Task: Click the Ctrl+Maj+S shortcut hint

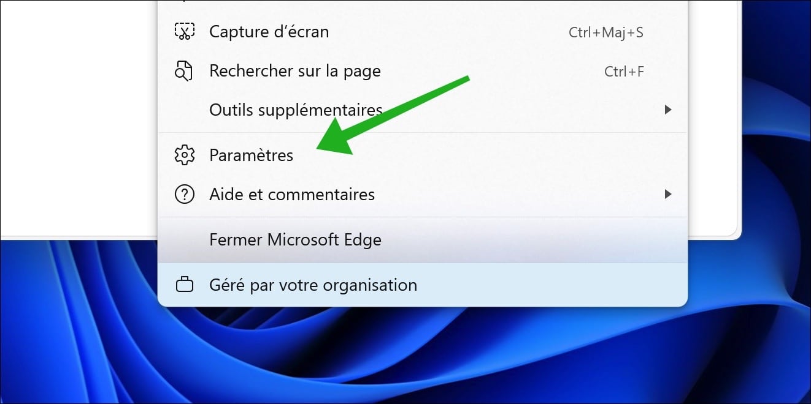Action: pos(606,32)
